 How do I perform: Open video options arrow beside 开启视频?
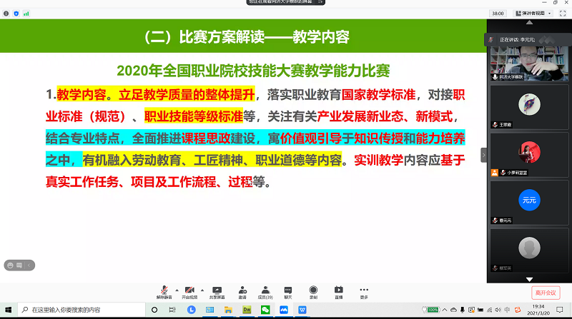202,289
